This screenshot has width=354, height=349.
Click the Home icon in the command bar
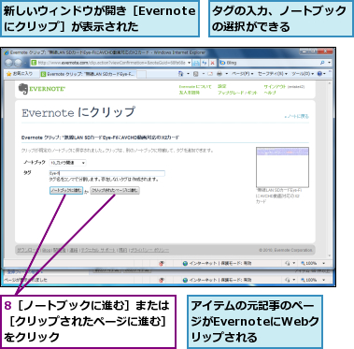coord(181,74)
